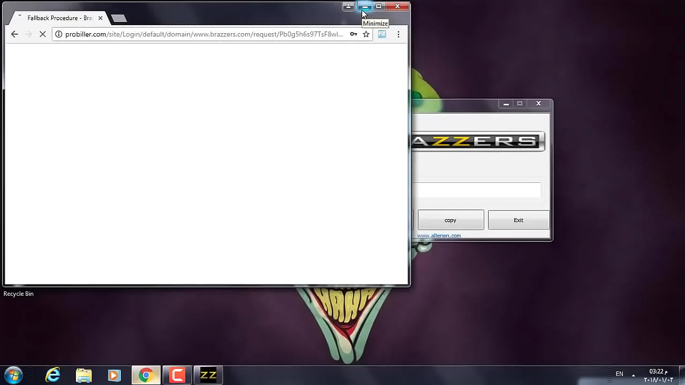This screenshot has width=685, height=385.
Task: Close the Fallback Procedure tab
Action: [100, 18]
